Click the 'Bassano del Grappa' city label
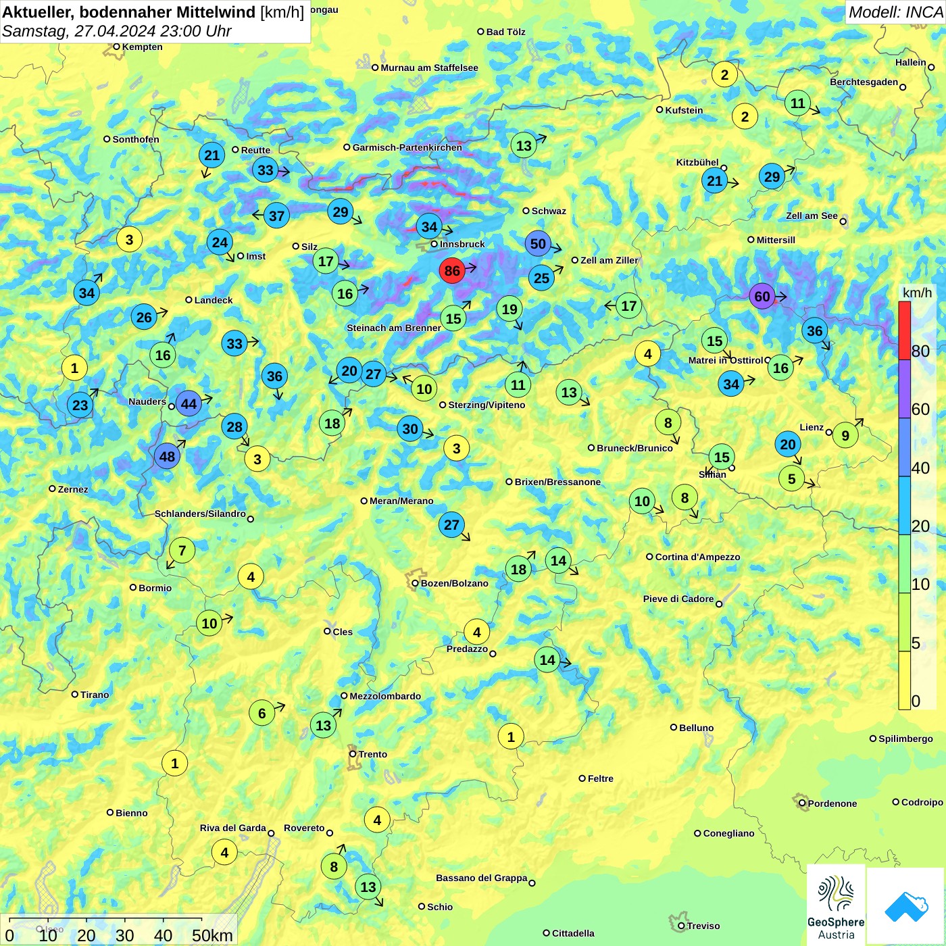The height and width of the screenshot is (946, 946). click(x=482, y=878)
